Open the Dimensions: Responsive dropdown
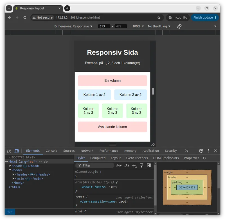 [x=73, y=26]
